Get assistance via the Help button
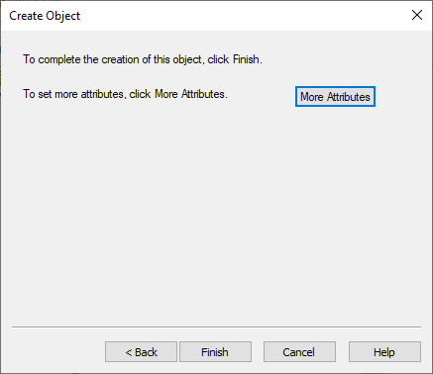This screenshot has height=374, width=433. click(384, 352)
